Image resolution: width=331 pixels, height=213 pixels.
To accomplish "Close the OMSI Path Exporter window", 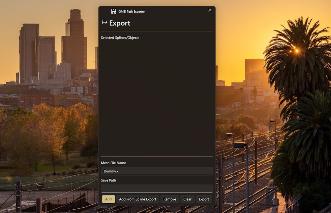I will coord(210,10).
